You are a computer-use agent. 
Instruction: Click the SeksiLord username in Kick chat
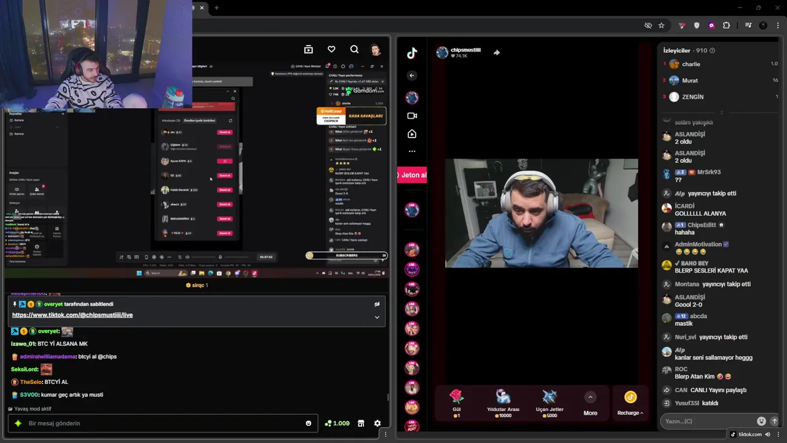(25, 369)
